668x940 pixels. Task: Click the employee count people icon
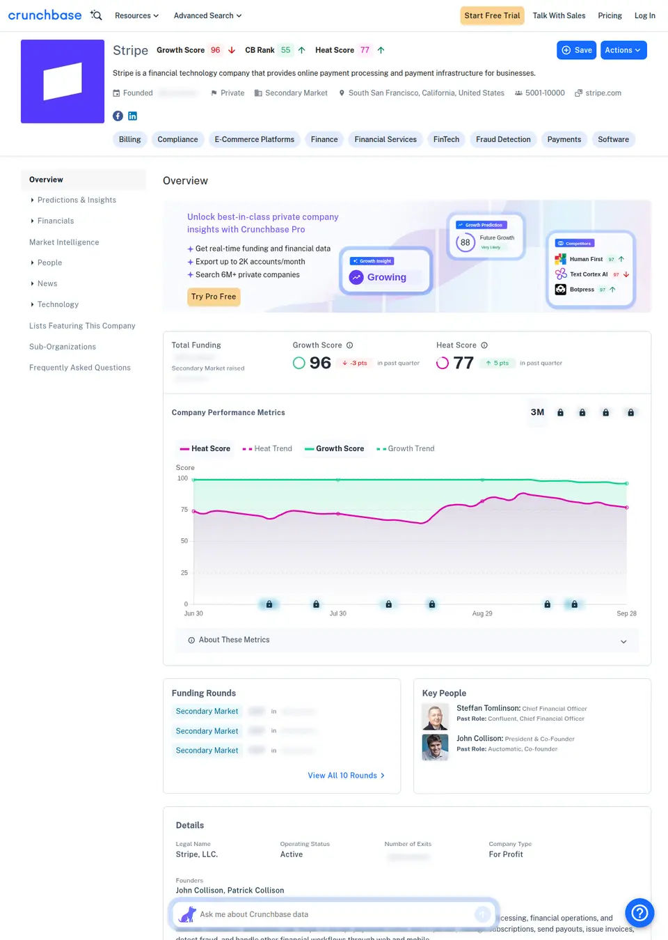[518, 93]
